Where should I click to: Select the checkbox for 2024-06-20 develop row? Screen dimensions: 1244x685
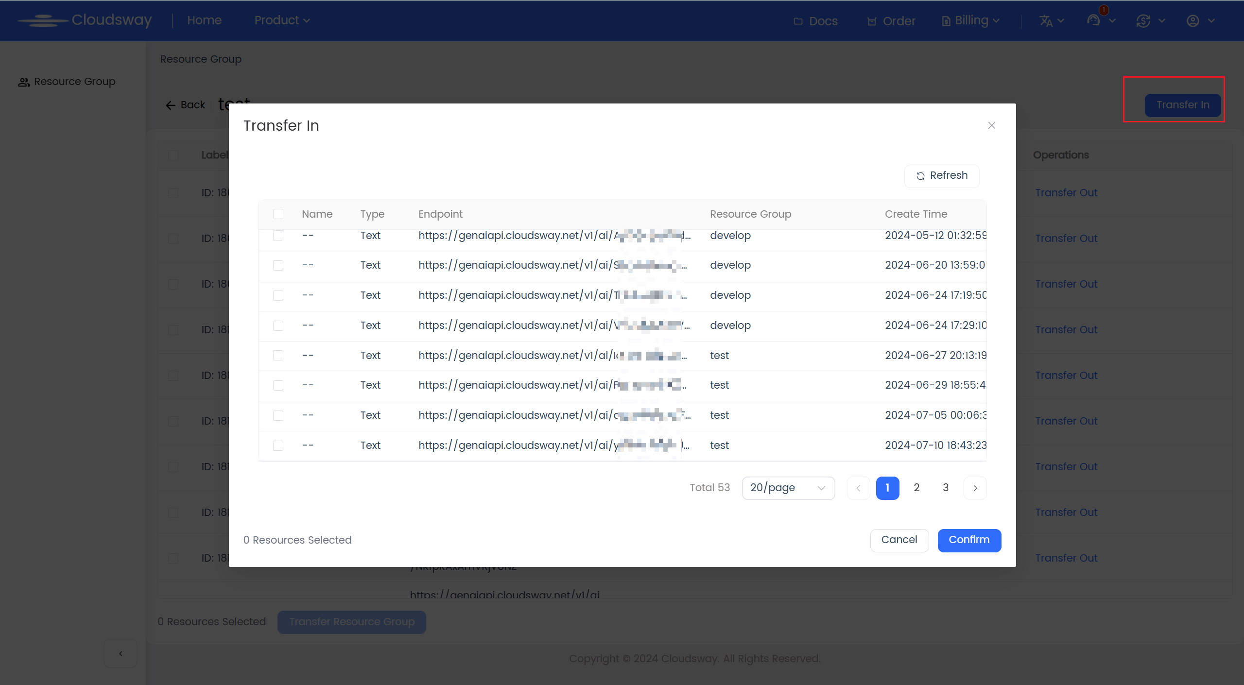[x=278, y=265]
